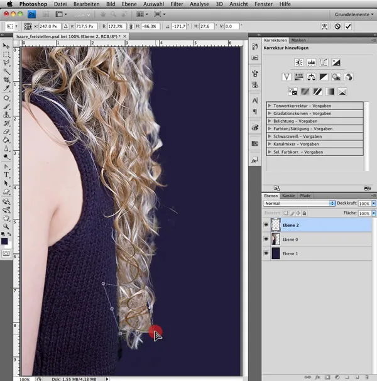This screenshot has width=377, height=381.
Task: Click the foreground color swatch
Action: [x=5, y=240]
